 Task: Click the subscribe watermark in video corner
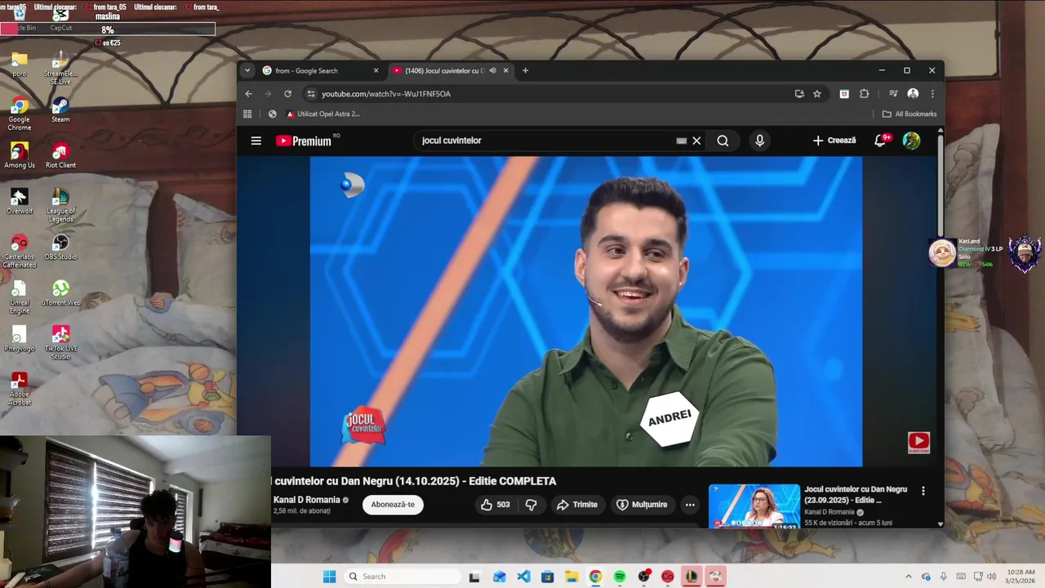(918, 443)
